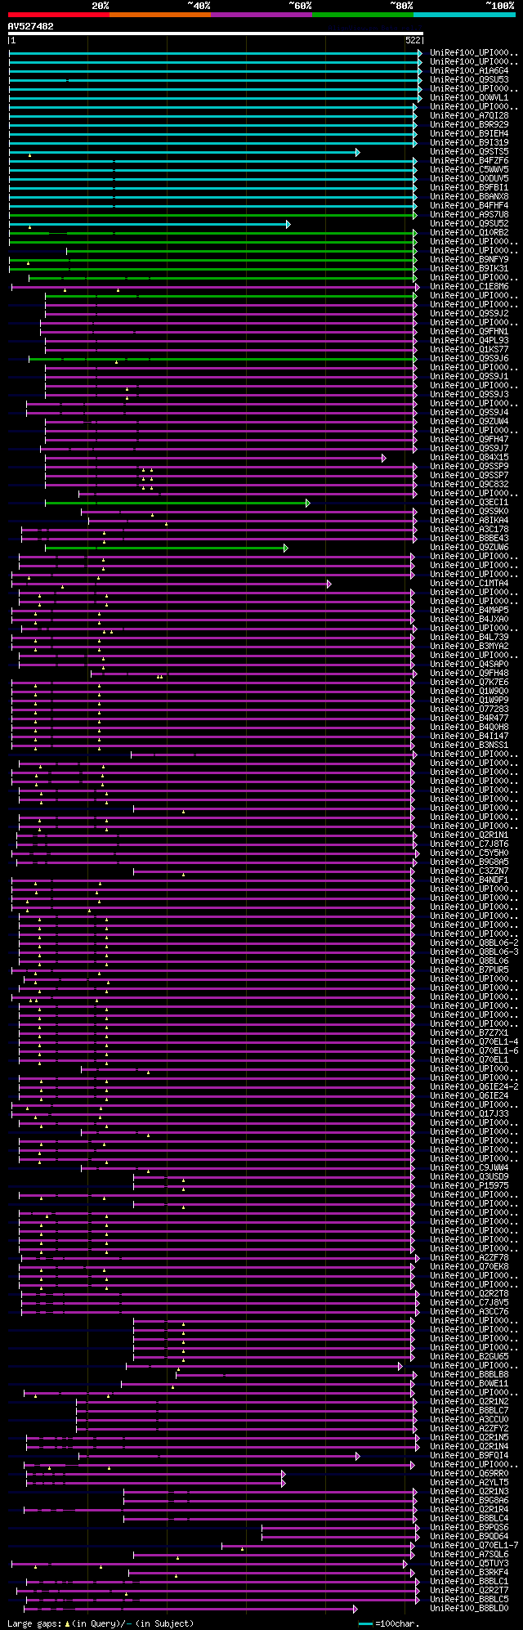Select the UniRef100_Q0DUV5 label
The image size is (523, 1630).
tap(469, 178)
